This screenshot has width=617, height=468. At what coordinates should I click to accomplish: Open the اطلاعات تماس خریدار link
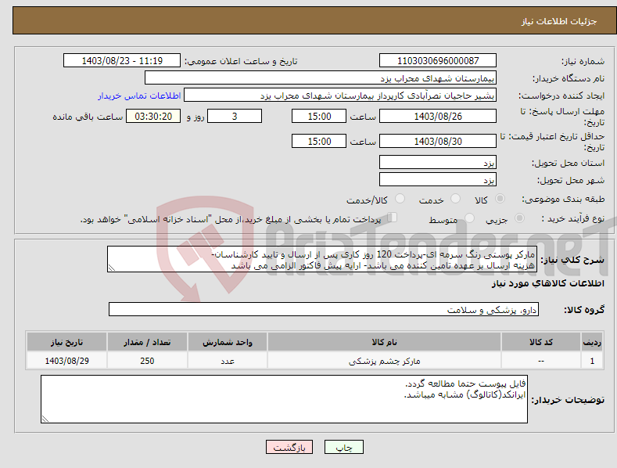click(139, 95)
